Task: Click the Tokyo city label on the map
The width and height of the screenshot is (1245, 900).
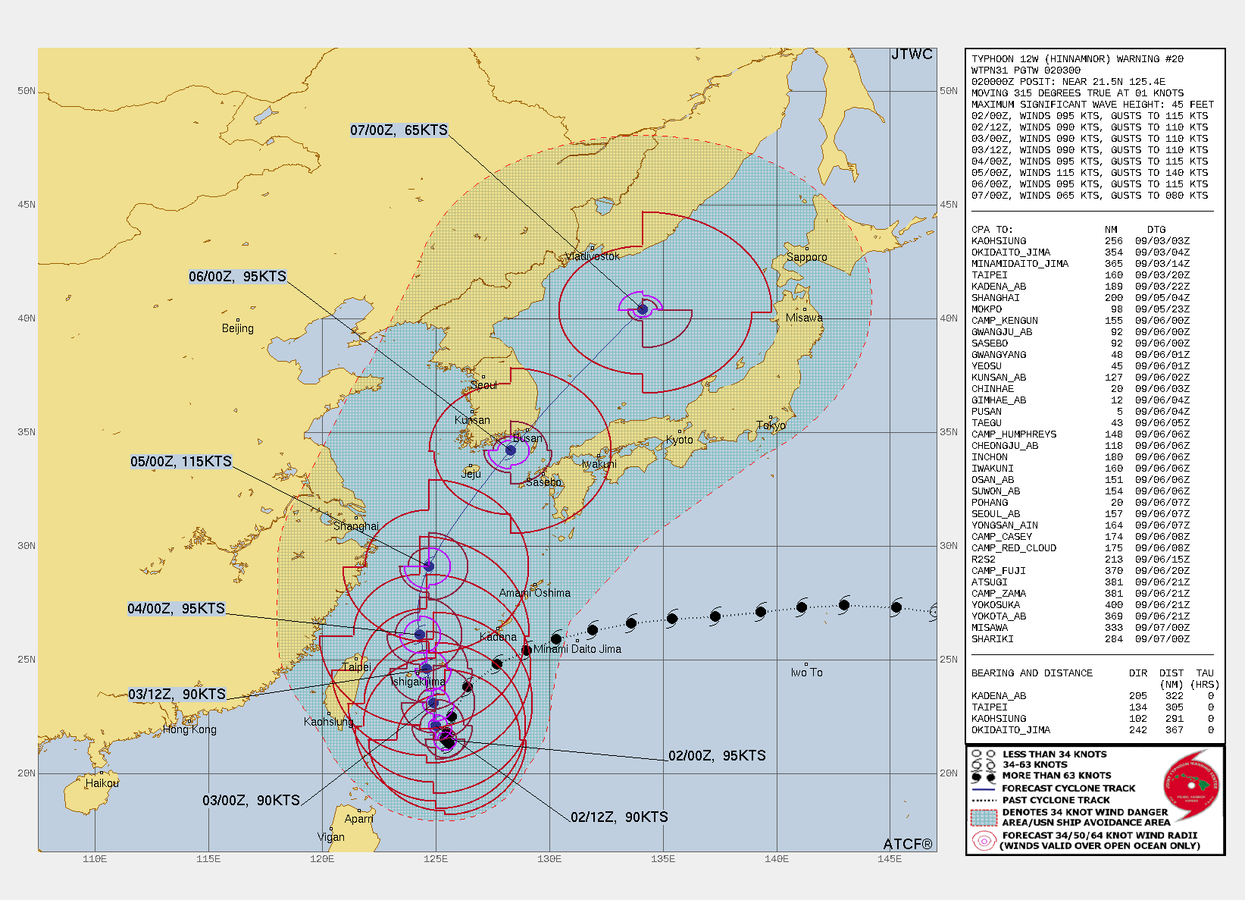Action: pyautogui.click(x=771, y=425)
